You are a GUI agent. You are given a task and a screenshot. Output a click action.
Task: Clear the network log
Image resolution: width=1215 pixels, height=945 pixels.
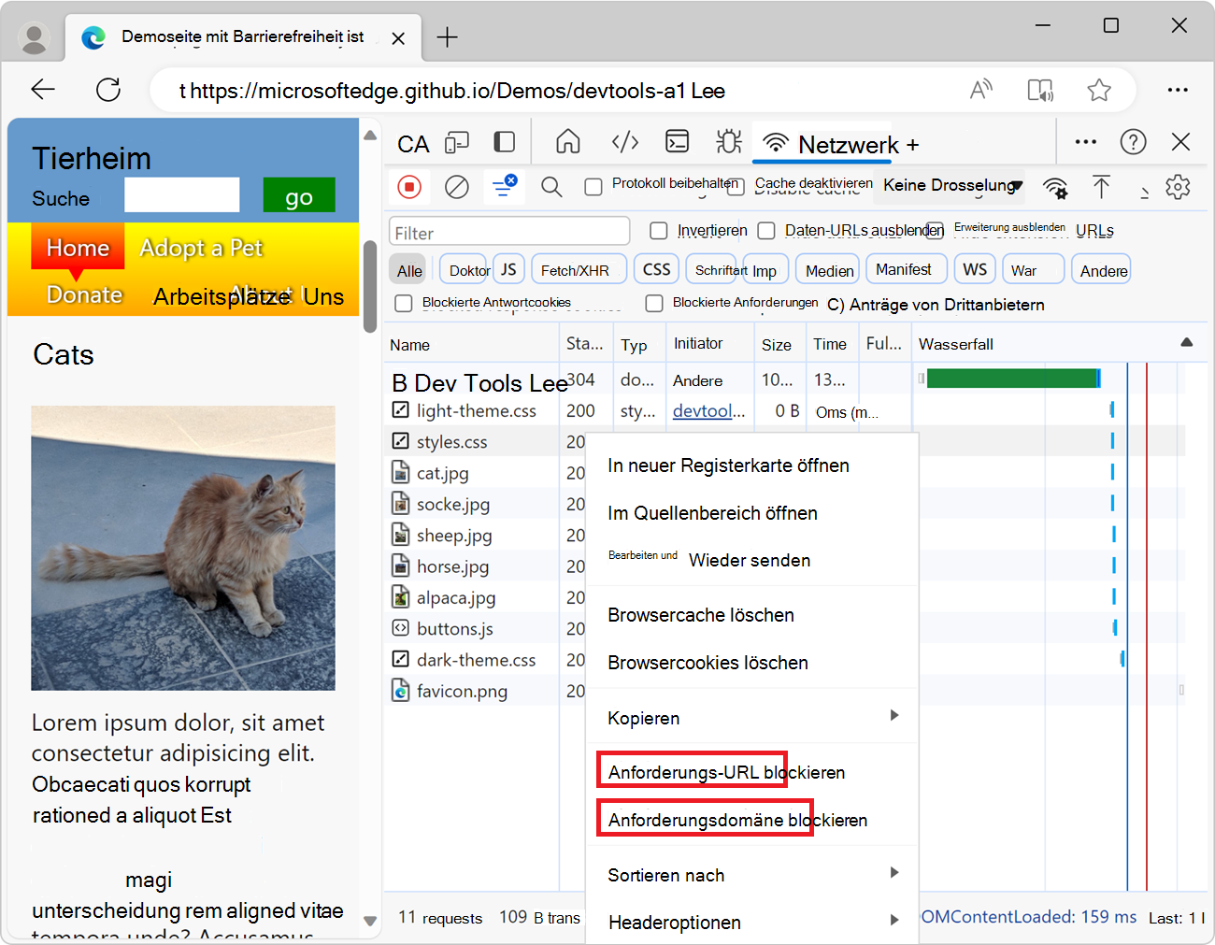456,187
